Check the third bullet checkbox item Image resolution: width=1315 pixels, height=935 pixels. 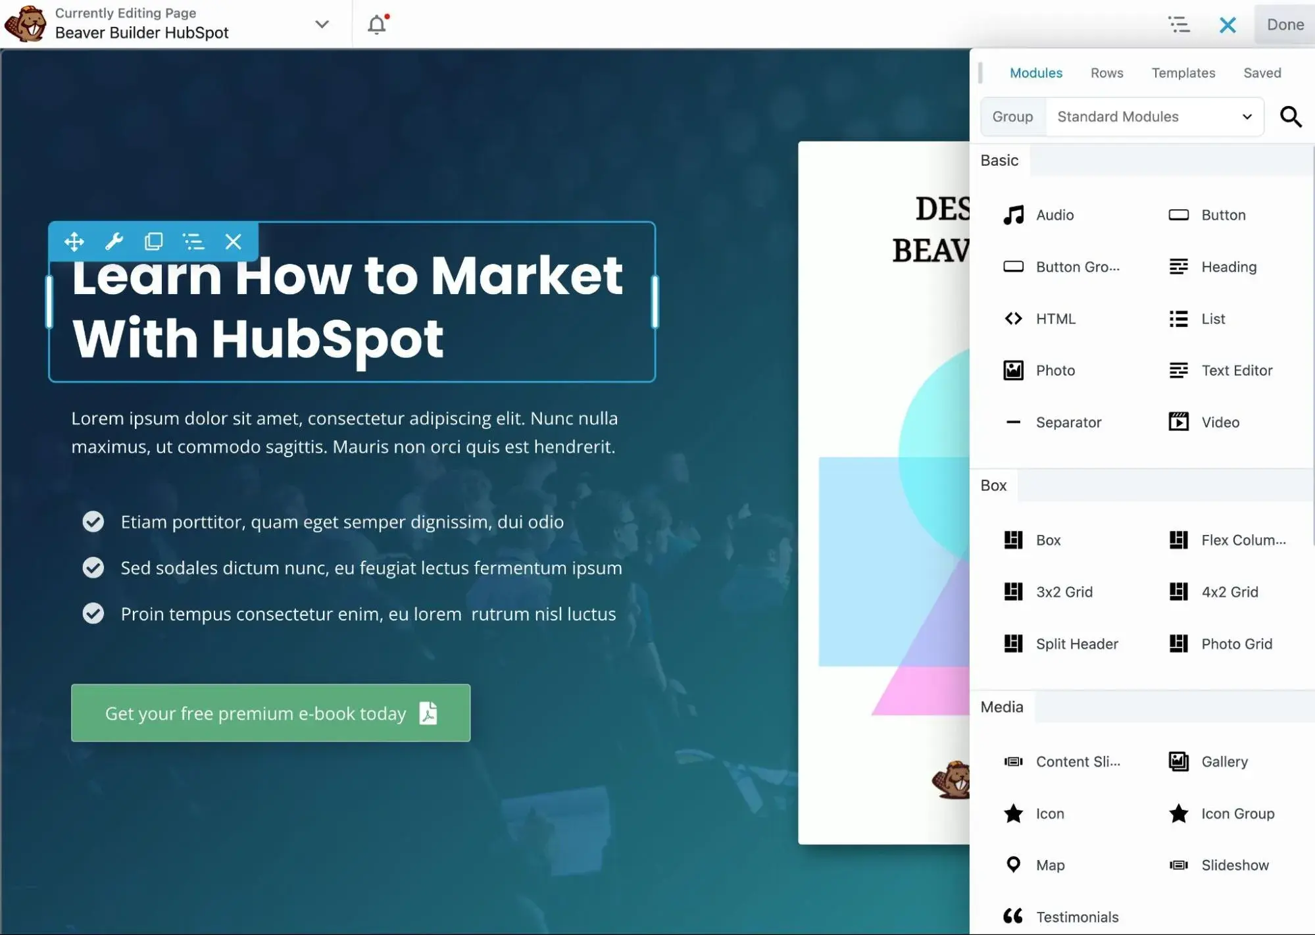pyautogui.click(x=93, y=613)
